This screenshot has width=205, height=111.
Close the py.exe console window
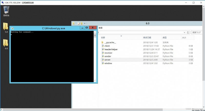[93, 28]
